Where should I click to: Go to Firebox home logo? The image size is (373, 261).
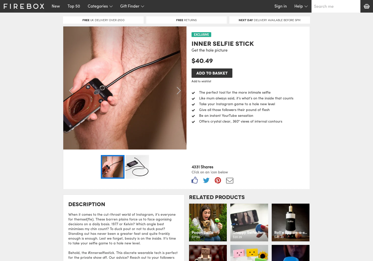(x=24, y=6)
